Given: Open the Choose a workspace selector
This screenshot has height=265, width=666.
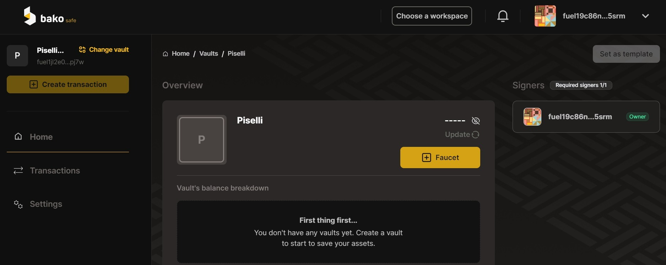Looking at the screenshot, I should click(432, 16).
